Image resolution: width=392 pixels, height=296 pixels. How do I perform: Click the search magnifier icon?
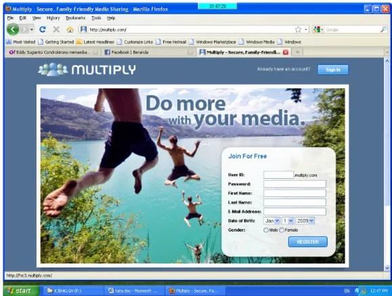pos(383,30)
